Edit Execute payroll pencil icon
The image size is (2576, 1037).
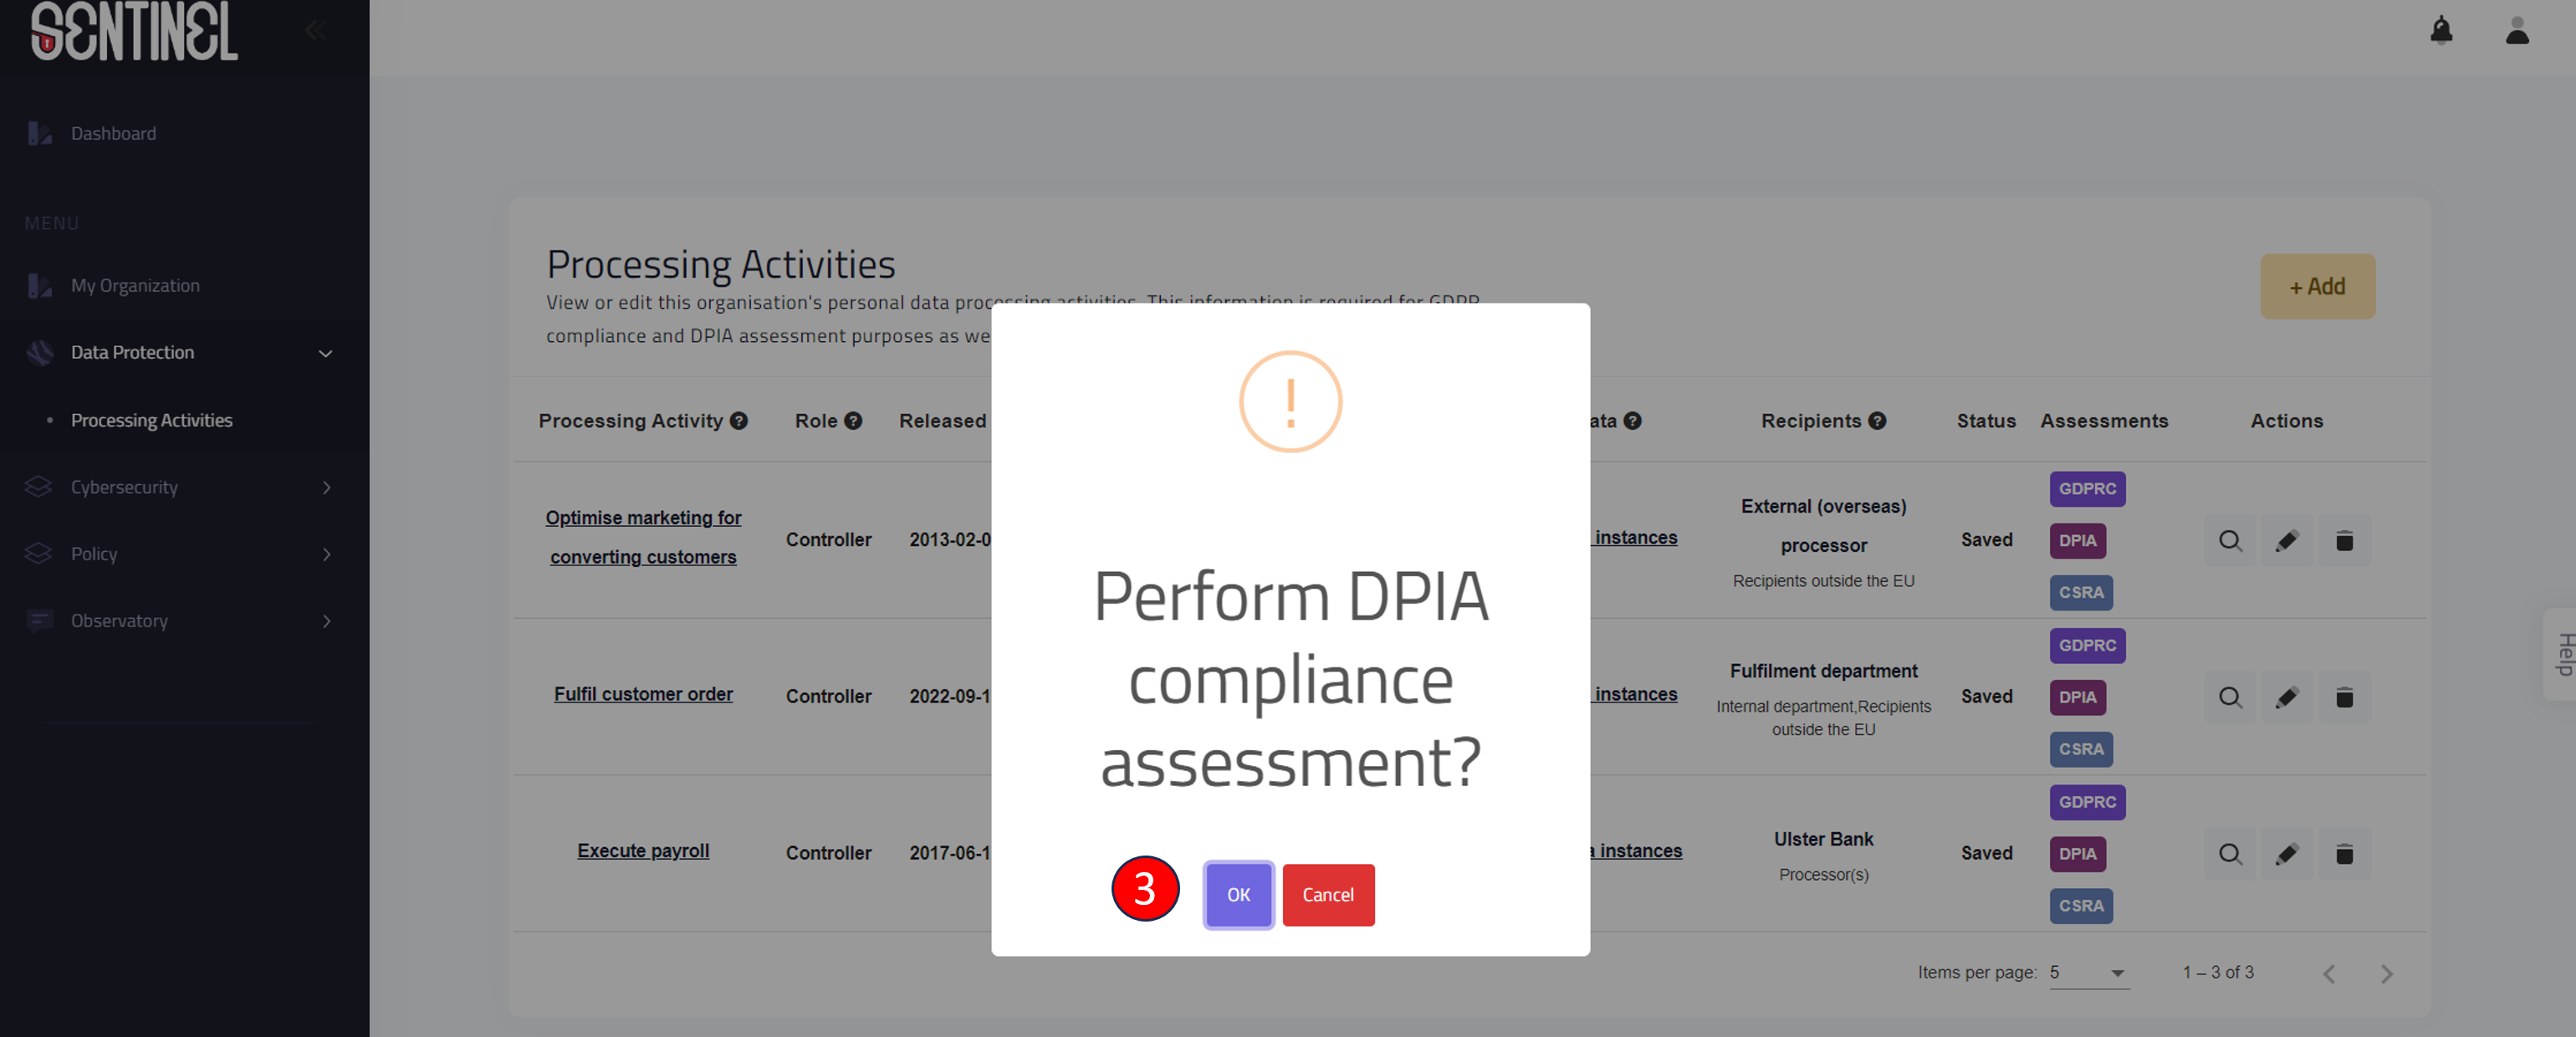click(2287, 855)
